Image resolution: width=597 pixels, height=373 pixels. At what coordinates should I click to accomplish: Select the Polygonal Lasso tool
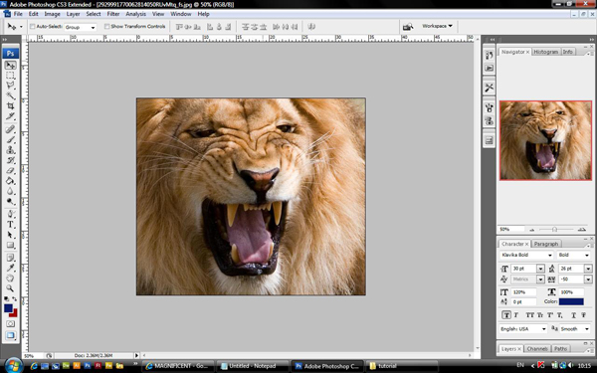10,86
